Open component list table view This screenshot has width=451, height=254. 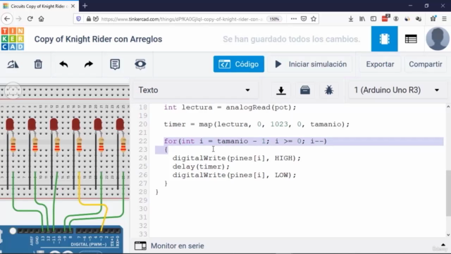[411, 39]
